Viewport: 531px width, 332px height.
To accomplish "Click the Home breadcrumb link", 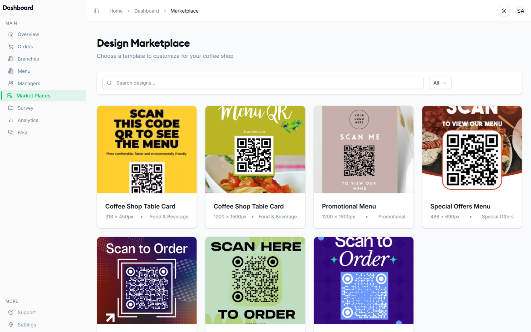I will pyautogui.click(x=116, y=11).
